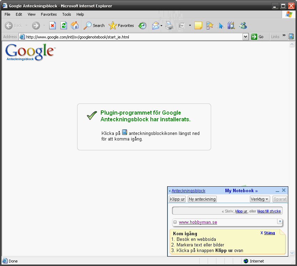Open the History toolbar icon
Image resolution: width=297 pixels, height=266 pixels.
tap(142, 26)
